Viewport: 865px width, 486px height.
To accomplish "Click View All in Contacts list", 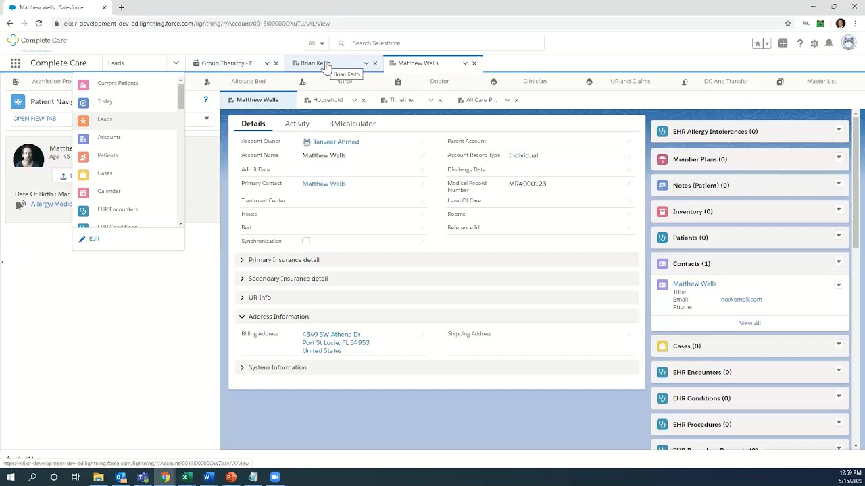I will click(x=749, y=323).
